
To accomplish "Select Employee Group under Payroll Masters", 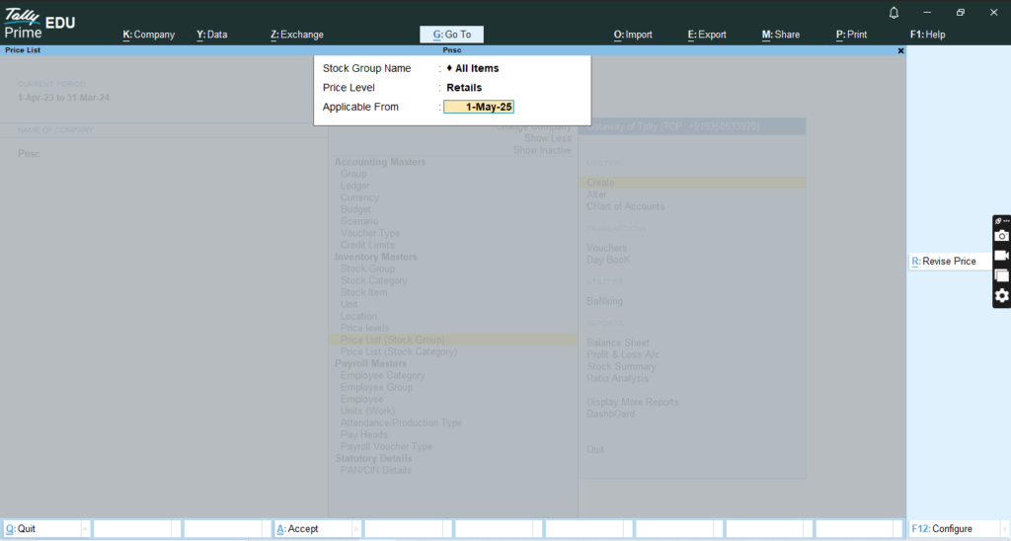I will (x=376, y=388).
